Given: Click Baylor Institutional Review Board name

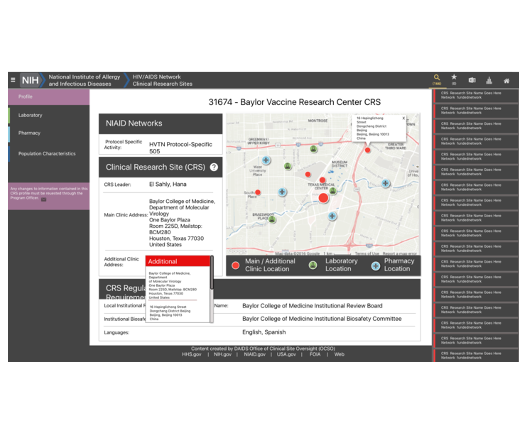Looking at the screenshot, I should [312, 306].
